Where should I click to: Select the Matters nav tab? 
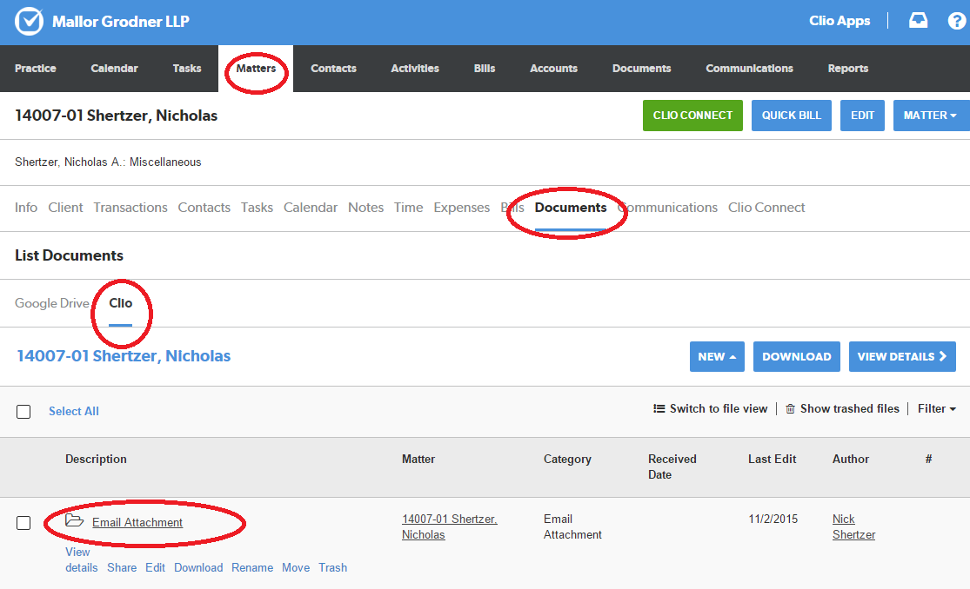[x=256, y=69]
